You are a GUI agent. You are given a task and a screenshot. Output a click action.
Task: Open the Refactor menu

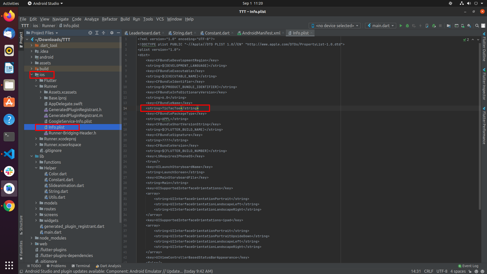tap(110, 19)
